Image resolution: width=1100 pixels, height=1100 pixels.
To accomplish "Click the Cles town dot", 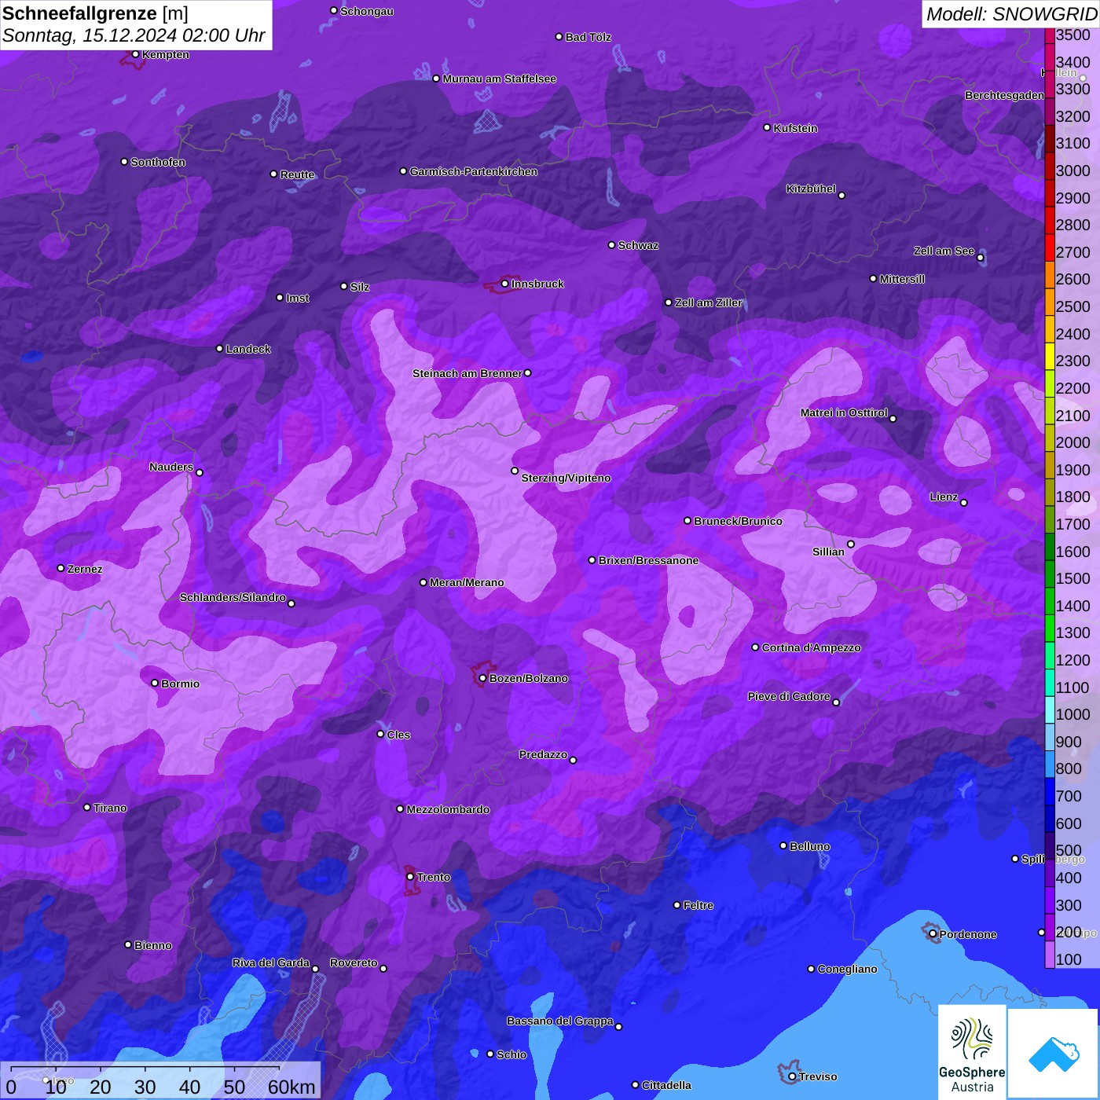I will 380,734.
